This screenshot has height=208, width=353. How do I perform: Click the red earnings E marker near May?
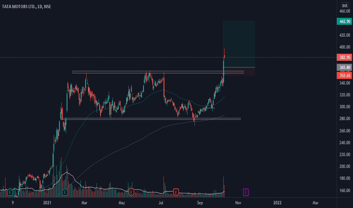click(131, 192)
